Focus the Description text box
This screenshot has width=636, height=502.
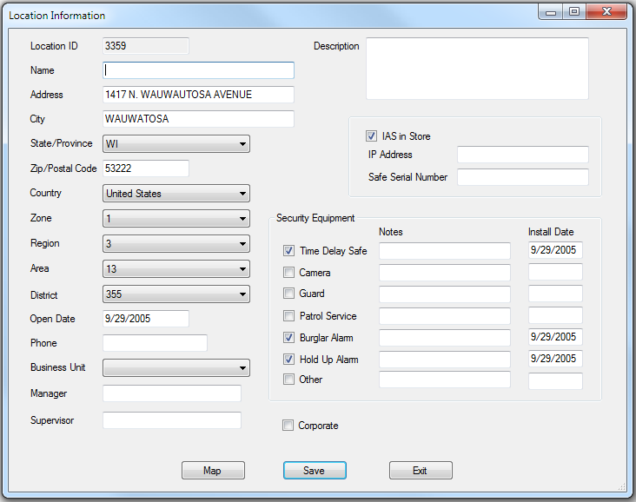point(477,69)
